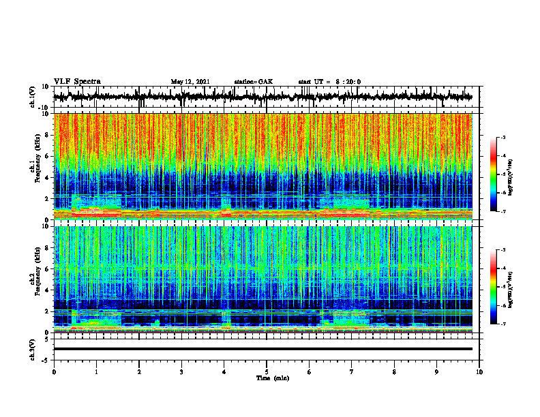The image size is (540, 417).
Task: Click the "-3" label on ch.2 color scale
Action: tap(503, 250)
